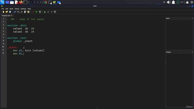This screenshot has width=194, height=109.
Task: Click inside the Output text area
Action: tap(179, 80)
